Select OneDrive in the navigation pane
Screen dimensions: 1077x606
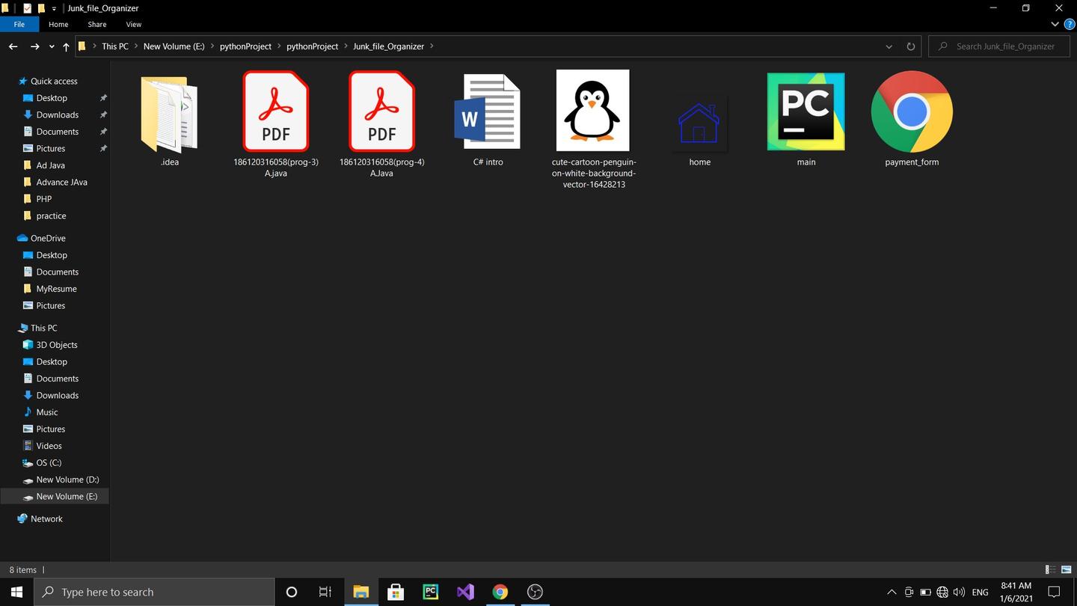pyautogui.click(x=48, y=238)
